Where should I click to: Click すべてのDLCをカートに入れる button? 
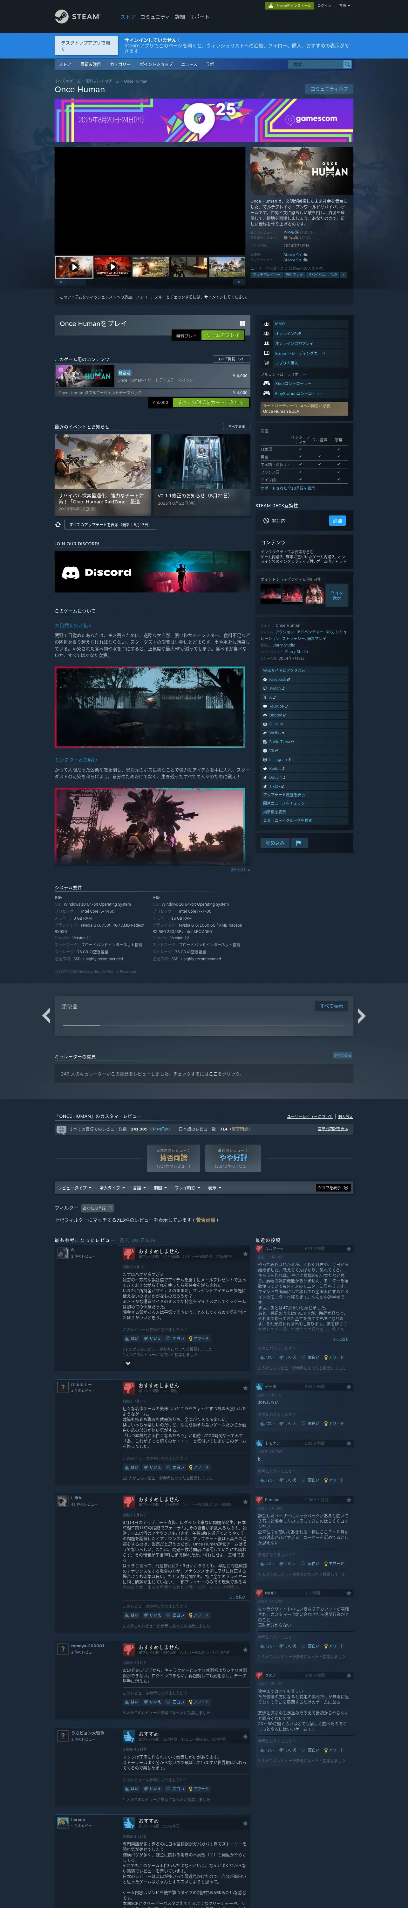click(x=211, y=402)
